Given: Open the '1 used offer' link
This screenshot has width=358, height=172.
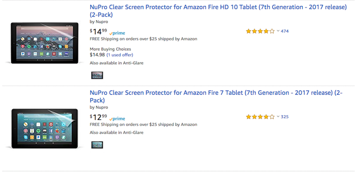Looking at the screenshot, I should coord(120,55).
